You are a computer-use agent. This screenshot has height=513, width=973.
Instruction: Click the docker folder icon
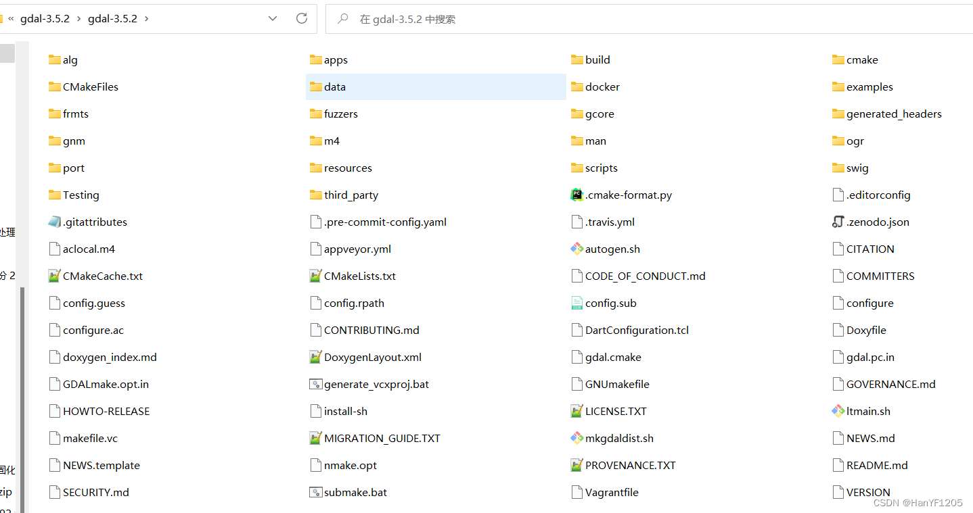[577, 87]
